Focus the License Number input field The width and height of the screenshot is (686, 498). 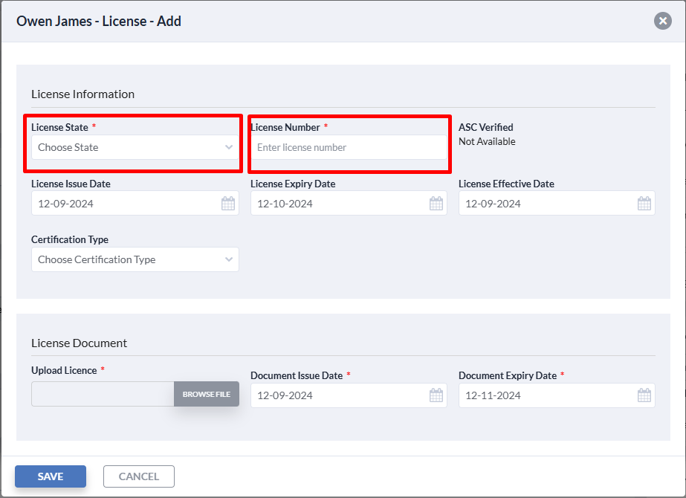coord(349,147)
